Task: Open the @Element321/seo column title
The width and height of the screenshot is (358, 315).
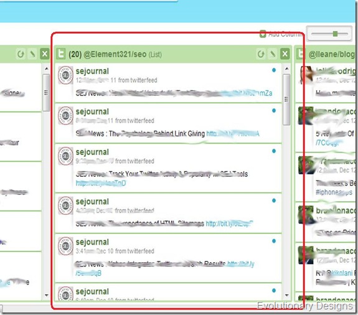Action: click(115, 54)
